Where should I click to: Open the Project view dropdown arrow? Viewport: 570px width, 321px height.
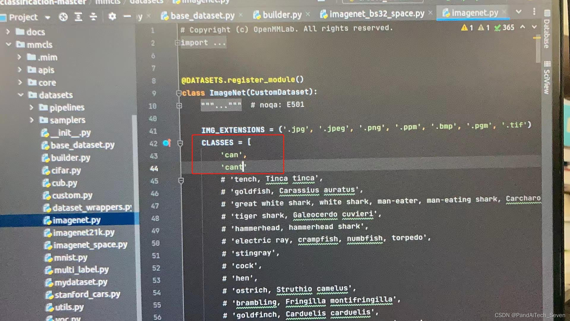[48, 17]
